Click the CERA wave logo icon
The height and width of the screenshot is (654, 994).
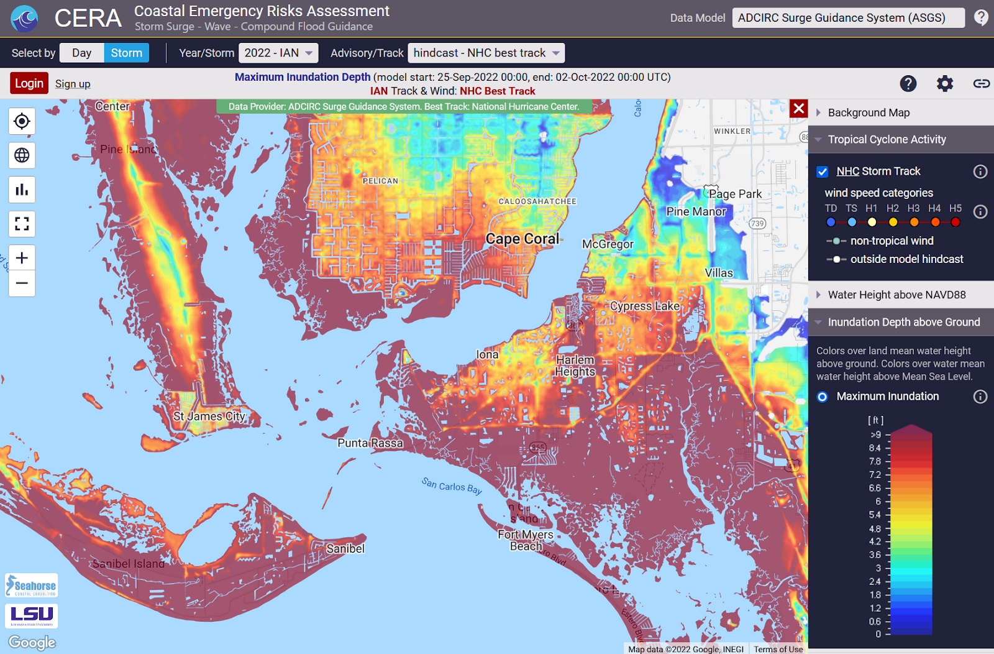click(x=24, y=18)
